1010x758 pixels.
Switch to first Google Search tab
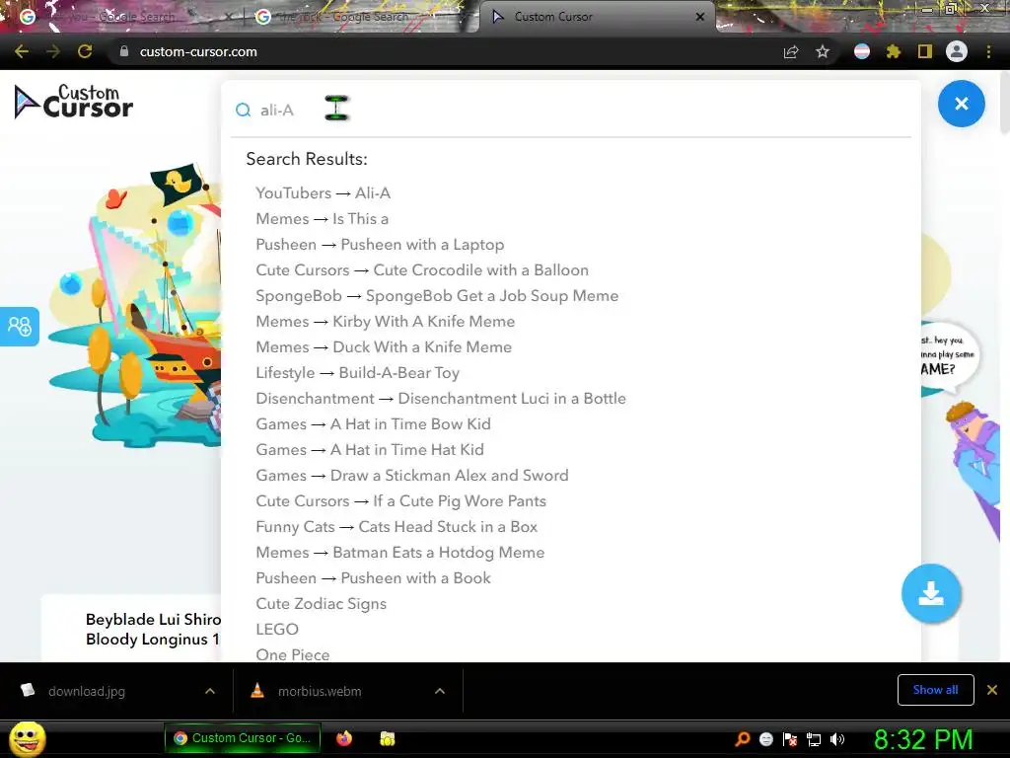[122, 17]
